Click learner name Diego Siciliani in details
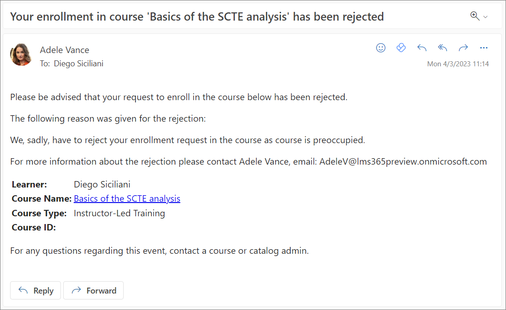 pos(102,184)
